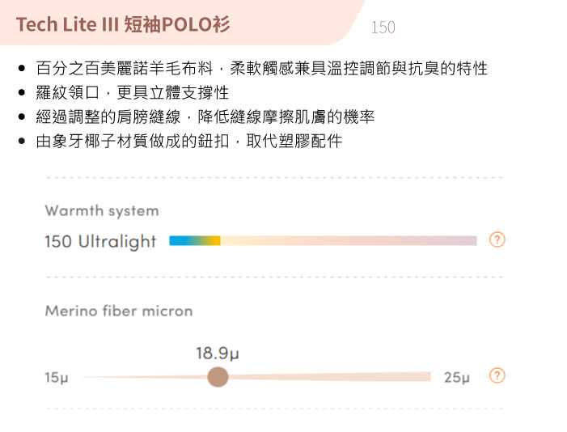Click the 150 weight label

click(x=383, y=28)
